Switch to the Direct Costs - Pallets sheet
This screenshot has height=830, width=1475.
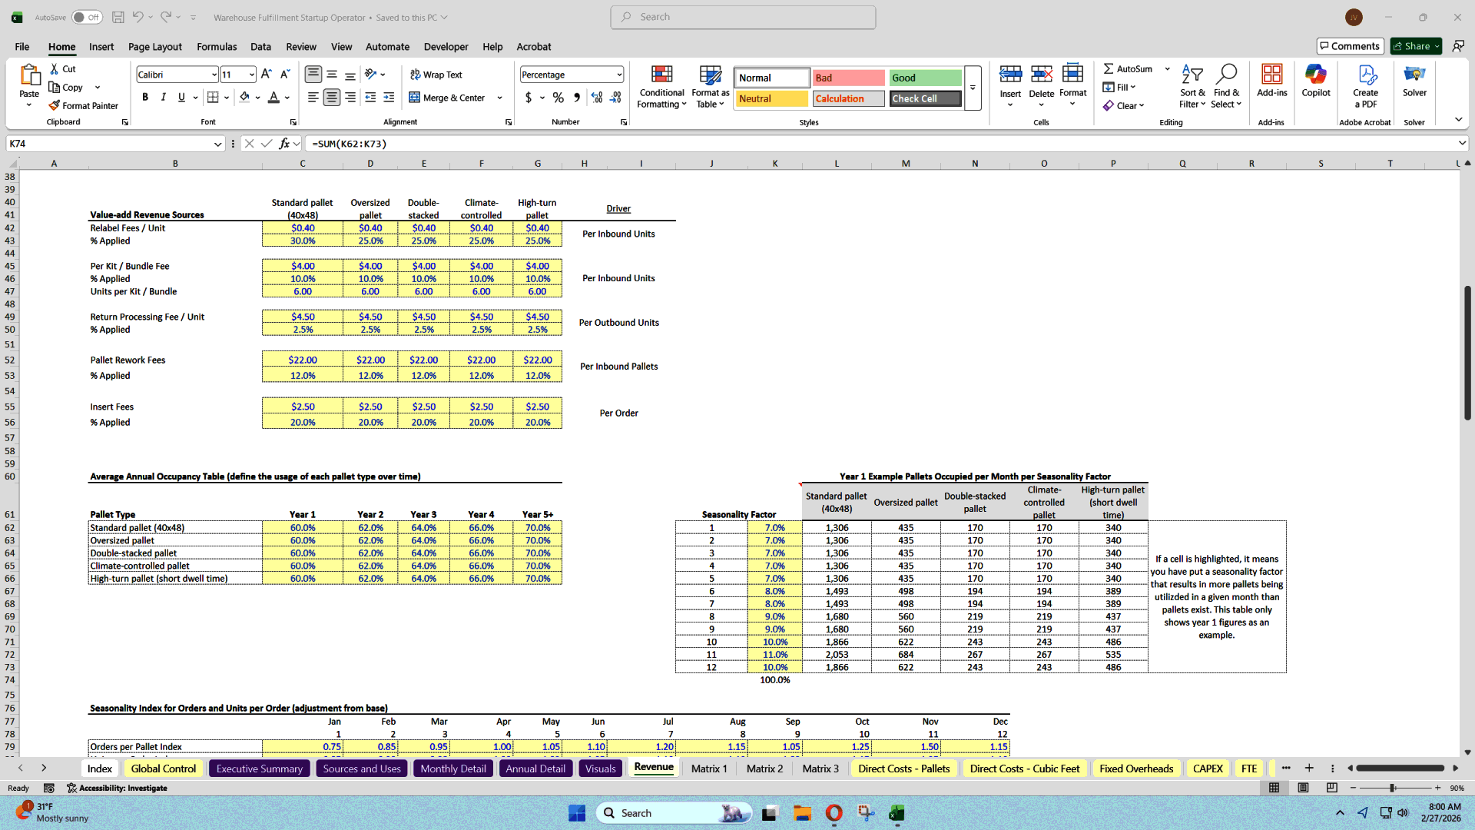tap(904, 768)
